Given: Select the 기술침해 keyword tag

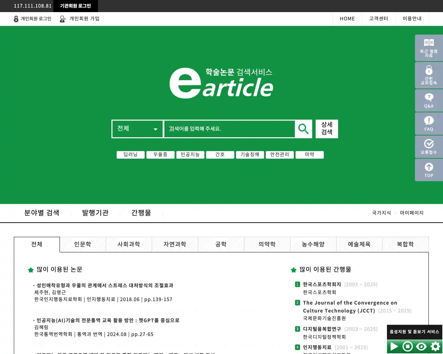Looking at the screenshot, I should coord(250,155).
